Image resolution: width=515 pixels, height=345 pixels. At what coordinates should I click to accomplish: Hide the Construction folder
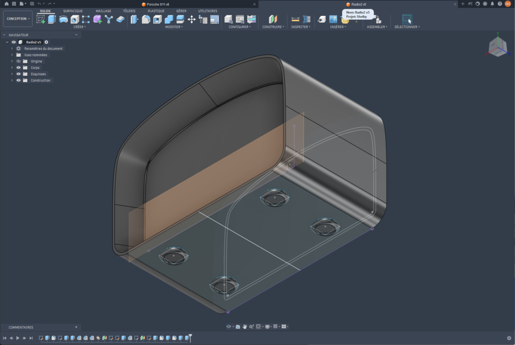(19, 80)
